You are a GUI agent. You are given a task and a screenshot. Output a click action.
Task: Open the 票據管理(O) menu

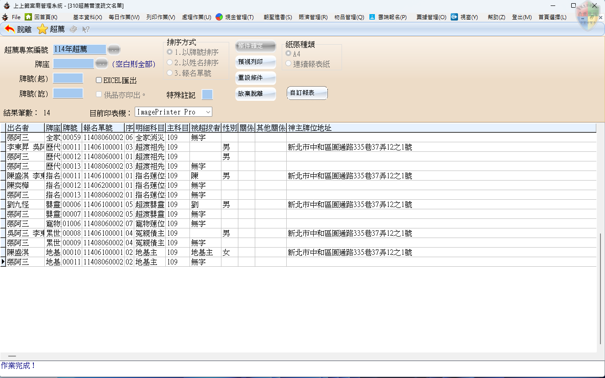coord(431,17)
